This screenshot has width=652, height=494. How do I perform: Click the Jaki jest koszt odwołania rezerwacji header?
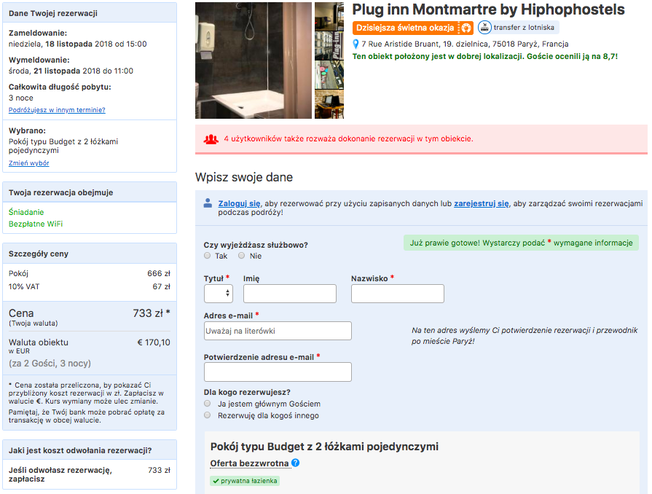[x=90, y=450]
